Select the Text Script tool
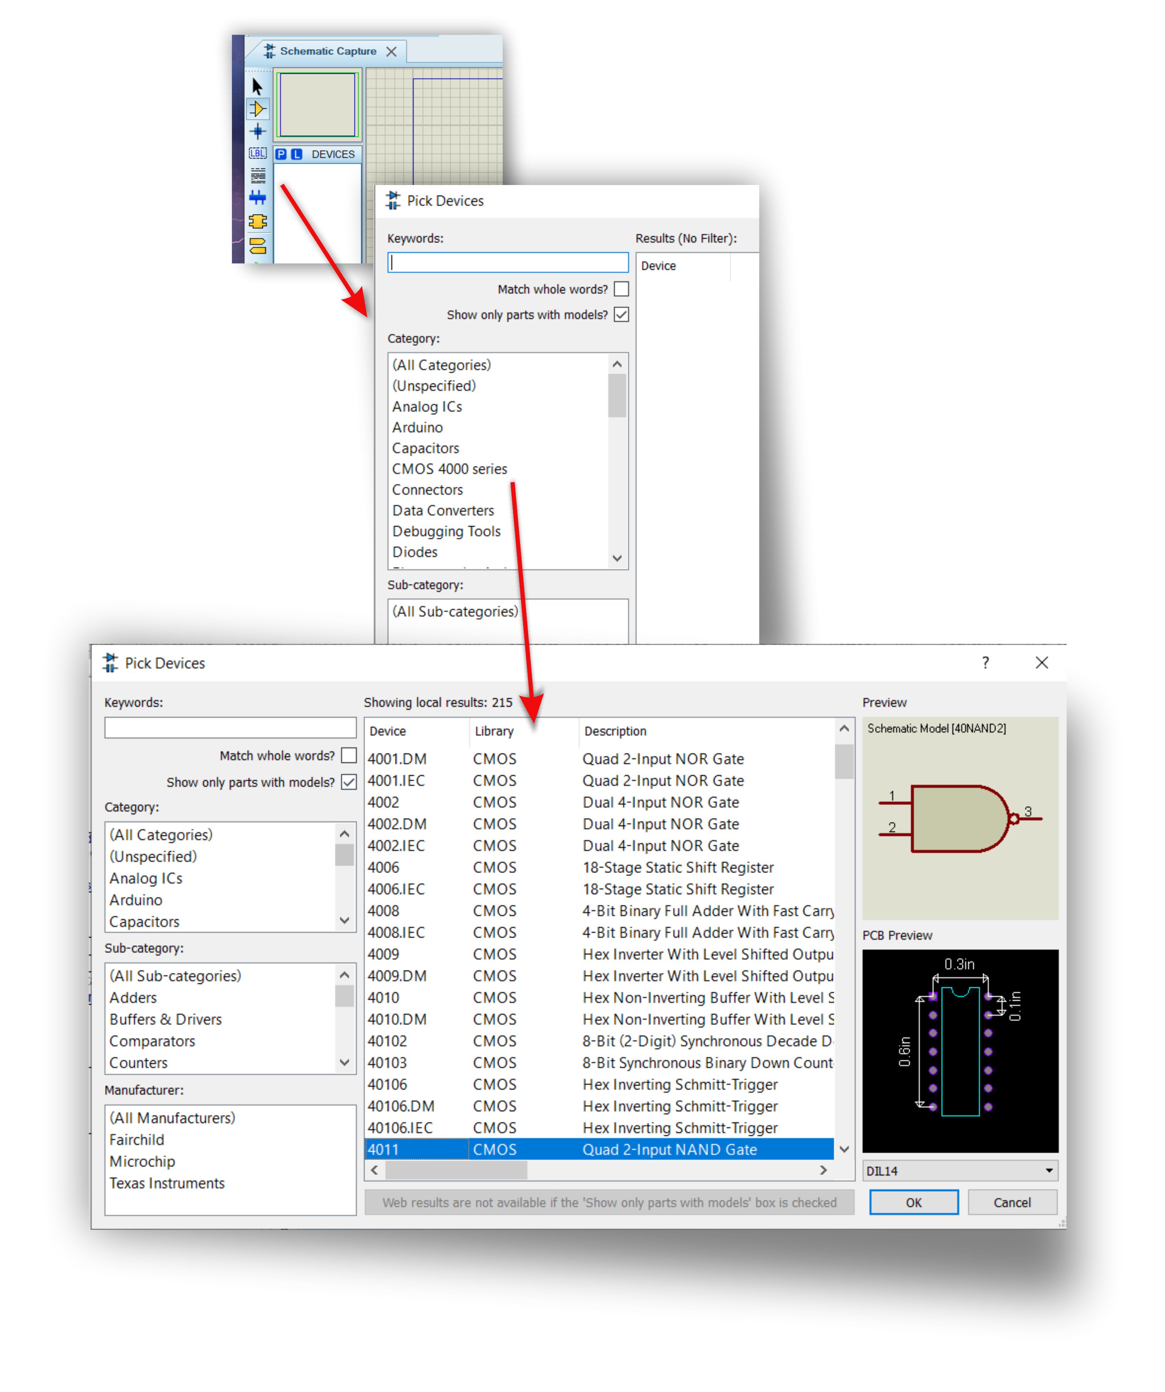This screenshot has width=1165, height=1392. (257, 176)
